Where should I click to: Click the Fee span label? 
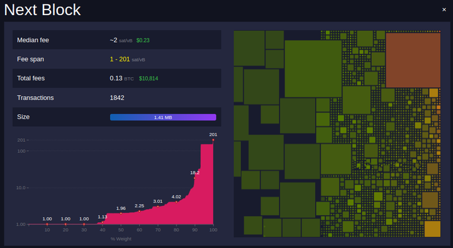tap(31, 59)
